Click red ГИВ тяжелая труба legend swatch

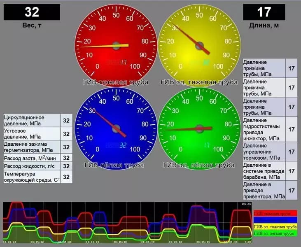(275, 213)
